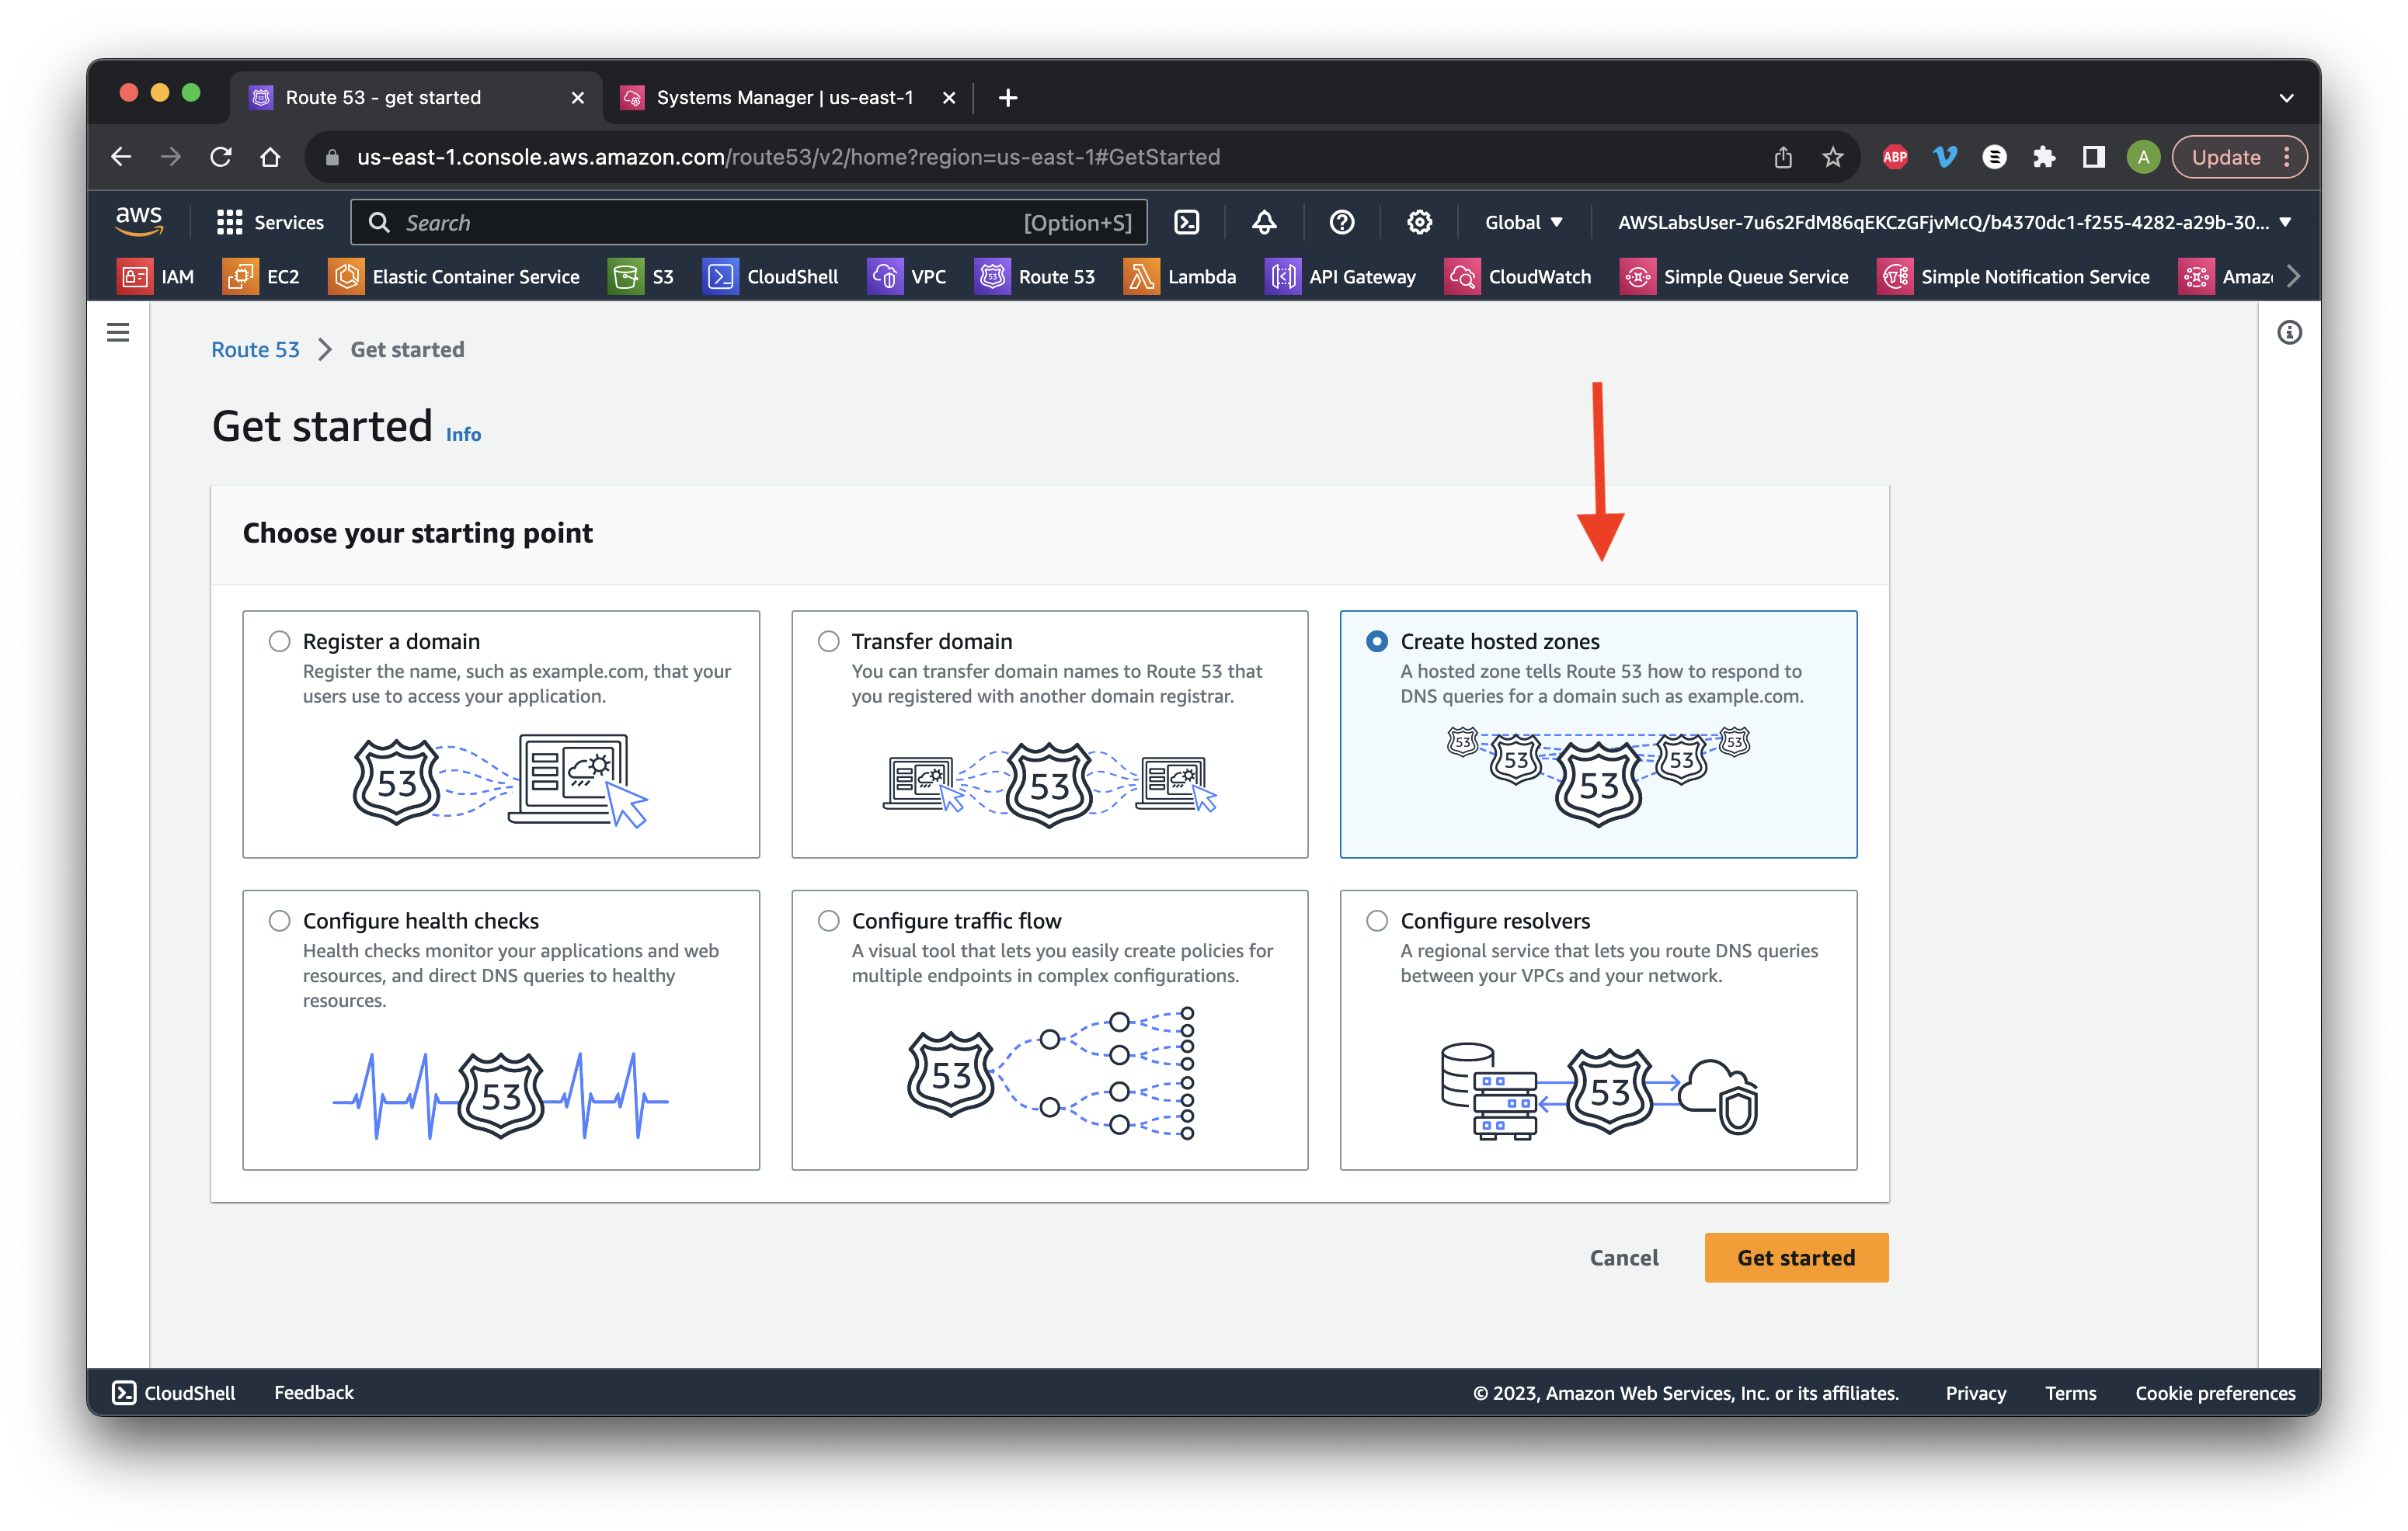The width and height of the screenshot is (2408, 1531).
Task: Open the Services grid menu
Action: pyautogui.click(x=270, y=222)
